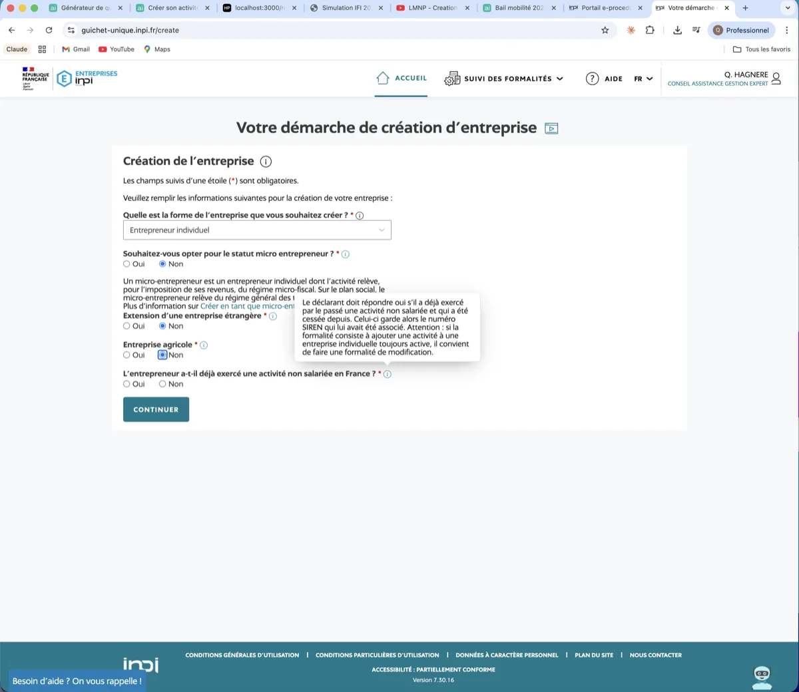
Task: Click the info icon next to Entreprise agricole
Action: [x=204, y=345]
